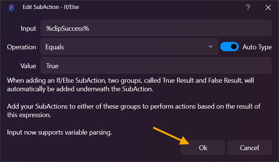Click the Operation label
The image size is (279, 162).
[x=22, y=47]
